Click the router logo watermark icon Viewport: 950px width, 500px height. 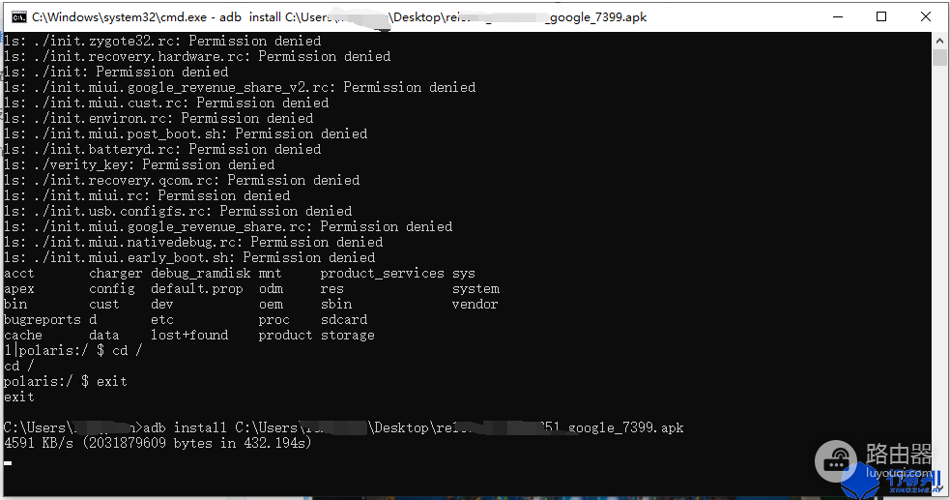coord(837,458)
